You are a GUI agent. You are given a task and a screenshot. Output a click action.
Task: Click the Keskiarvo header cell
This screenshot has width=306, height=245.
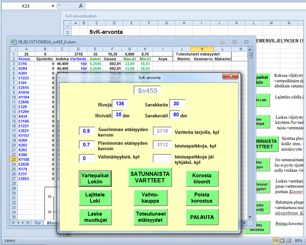203,59
